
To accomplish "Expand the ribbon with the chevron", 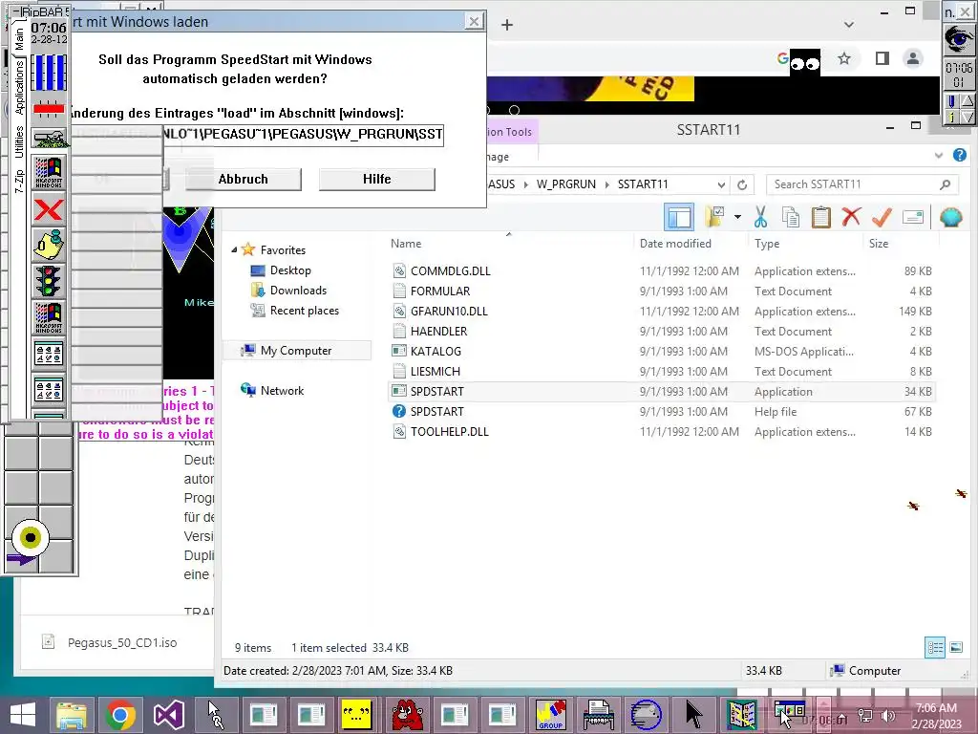I will pyautogui.click(x=939, y=156).
